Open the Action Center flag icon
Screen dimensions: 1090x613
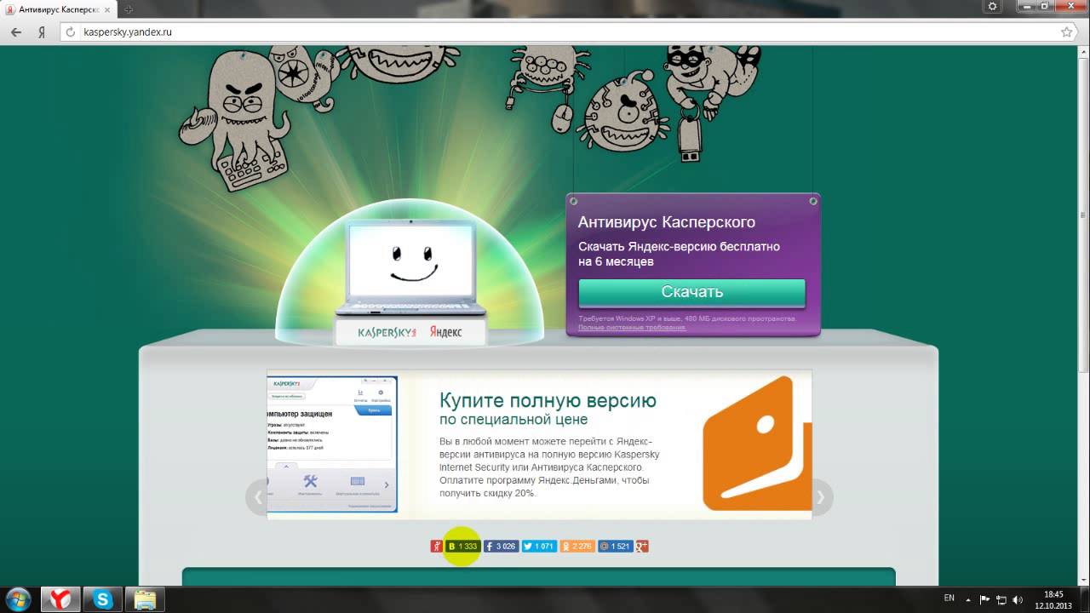pos(986,599)
